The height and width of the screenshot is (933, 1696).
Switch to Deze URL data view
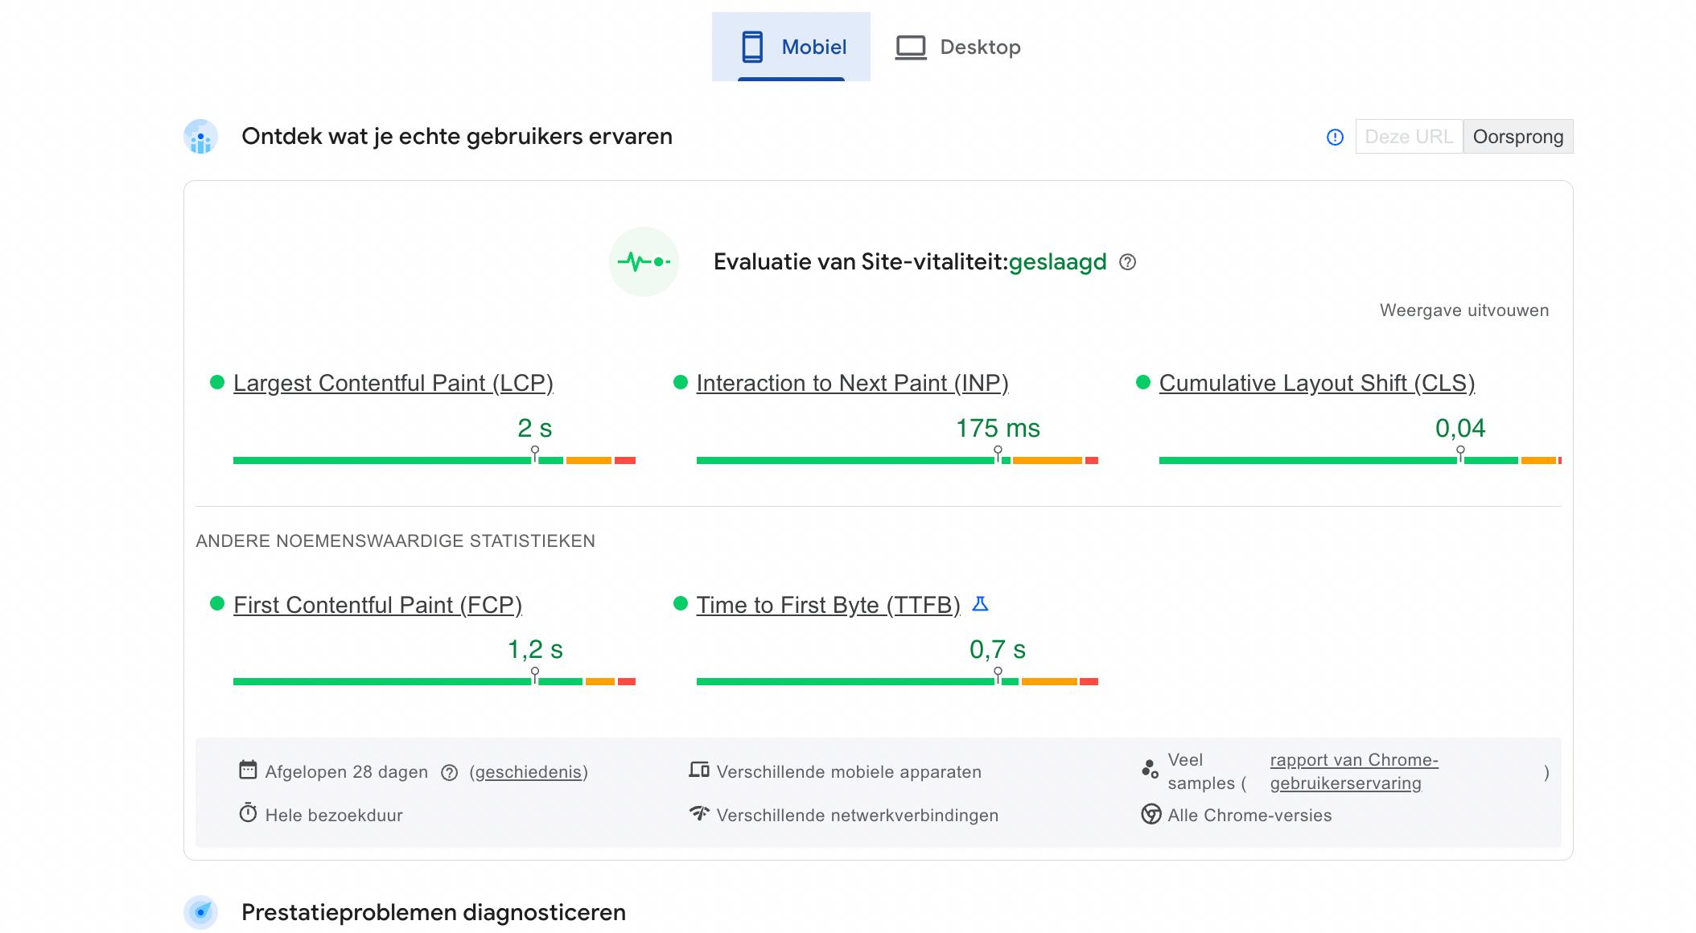(x=1409, y=137)
